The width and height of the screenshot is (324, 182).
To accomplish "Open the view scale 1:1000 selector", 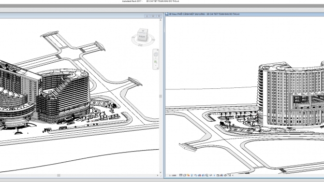I will pyautogui.click(x=173, y=175).
